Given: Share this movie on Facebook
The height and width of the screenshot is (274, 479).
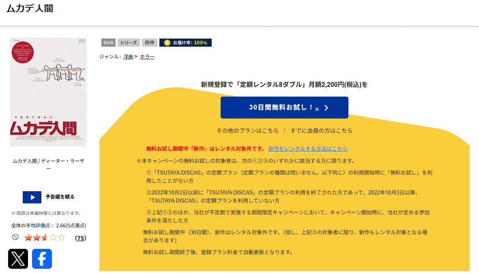Looking at the screenshot, I should pyautogui.click(x=42, y=259).
